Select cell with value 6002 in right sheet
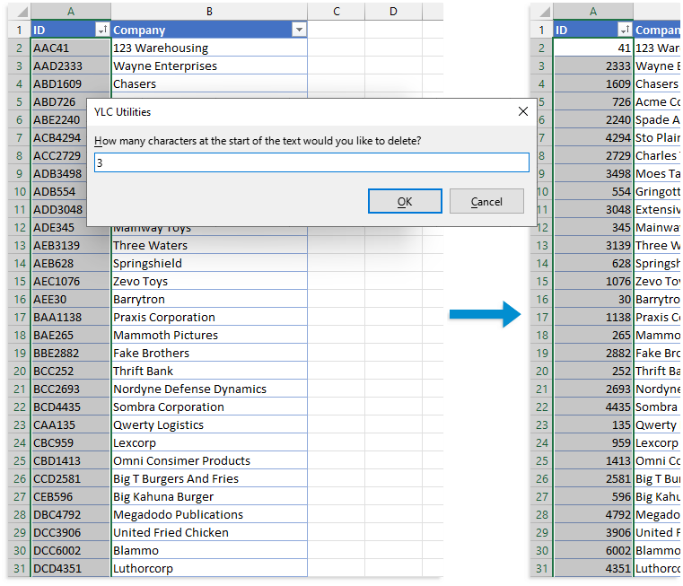Viewport: 683px width, 586px height. pyautogui.click(x=593, y=550)
